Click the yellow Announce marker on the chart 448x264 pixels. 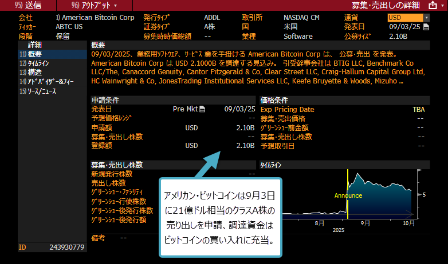point(348,195)
